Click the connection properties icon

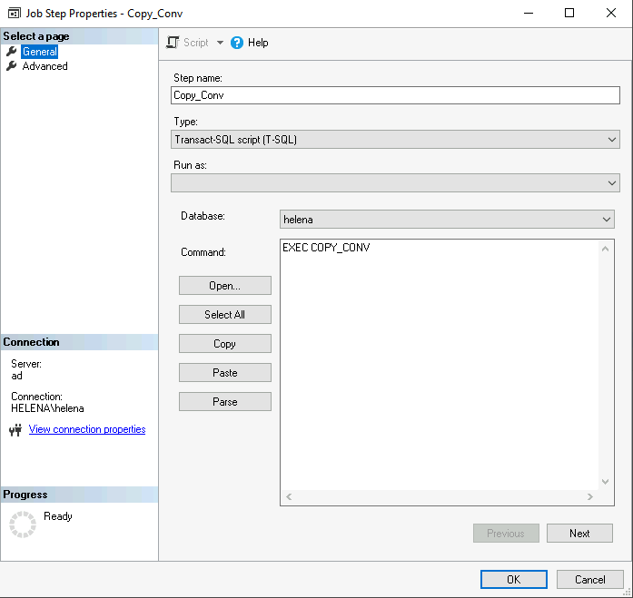click(15, 430)
